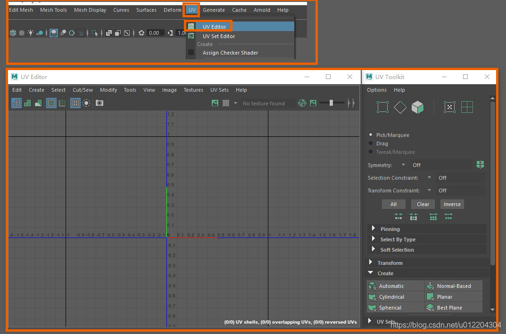The height and width of the screenshot is (334, 506).
Task: Select UV selection mode icon in UV Toolkit
Action: (382, 107)
